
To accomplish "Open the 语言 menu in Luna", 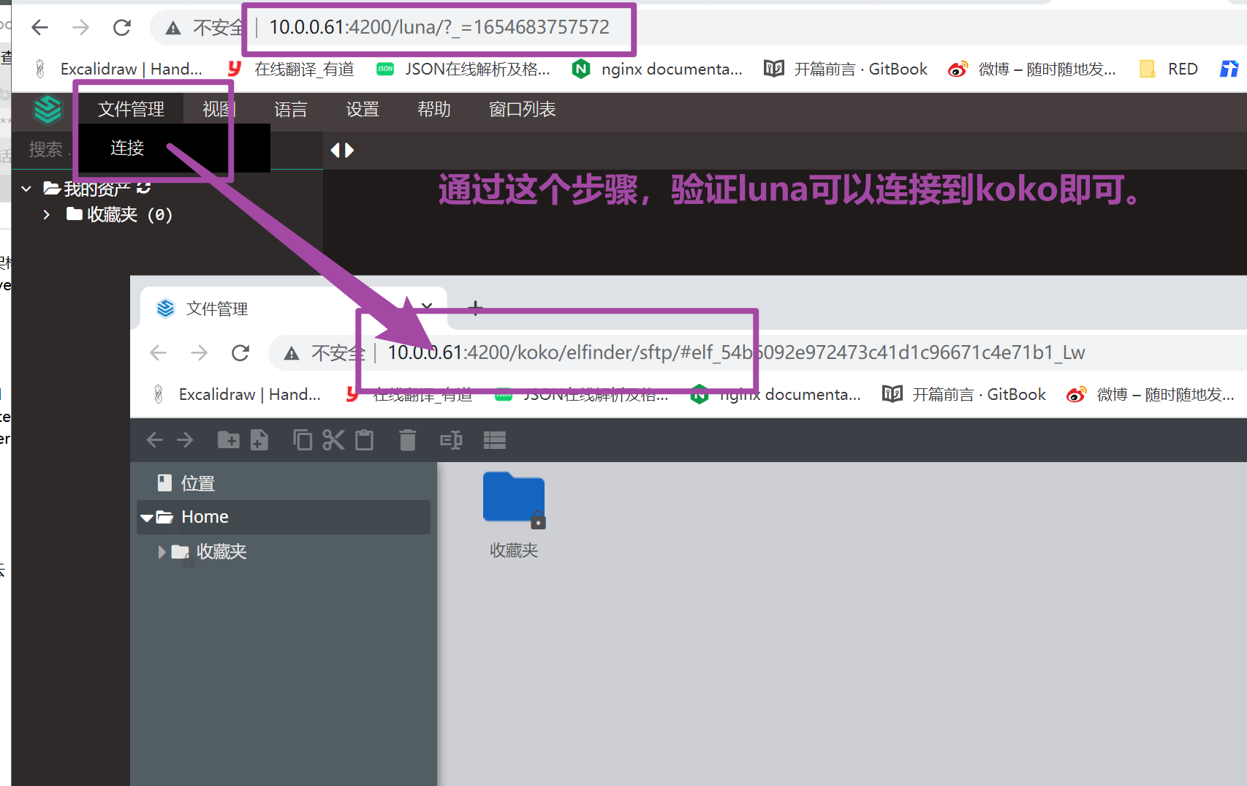I will (291, 109).
